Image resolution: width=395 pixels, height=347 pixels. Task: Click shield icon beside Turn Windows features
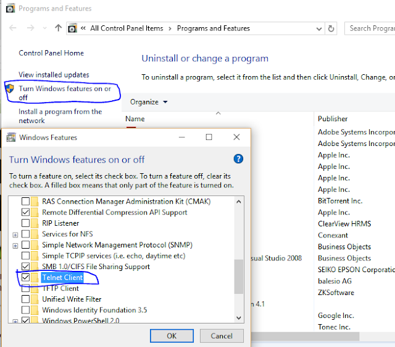[x=10, y=88]
